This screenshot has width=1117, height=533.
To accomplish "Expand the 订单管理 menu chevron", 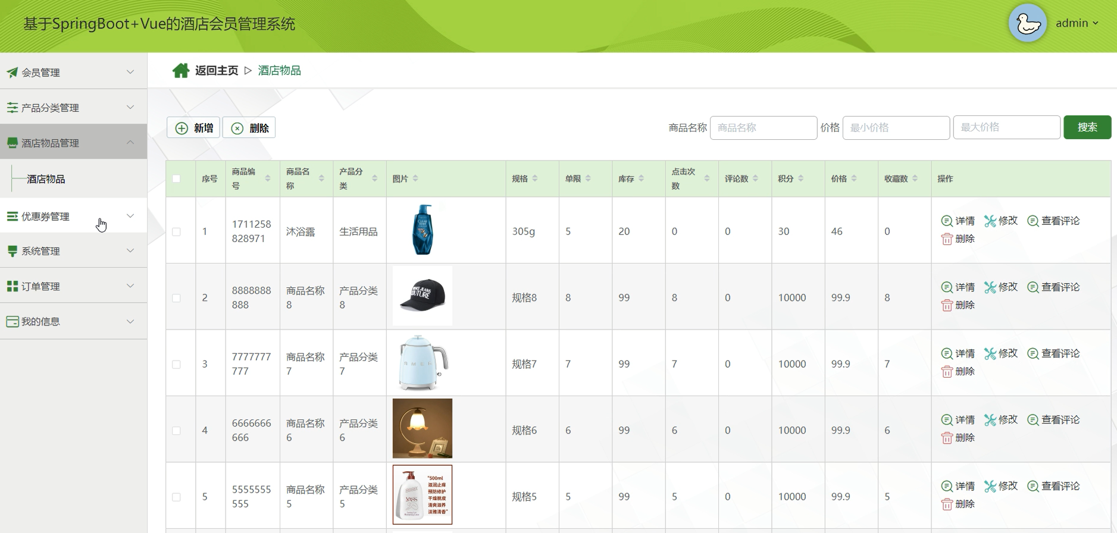I will [x=130, y=286].
